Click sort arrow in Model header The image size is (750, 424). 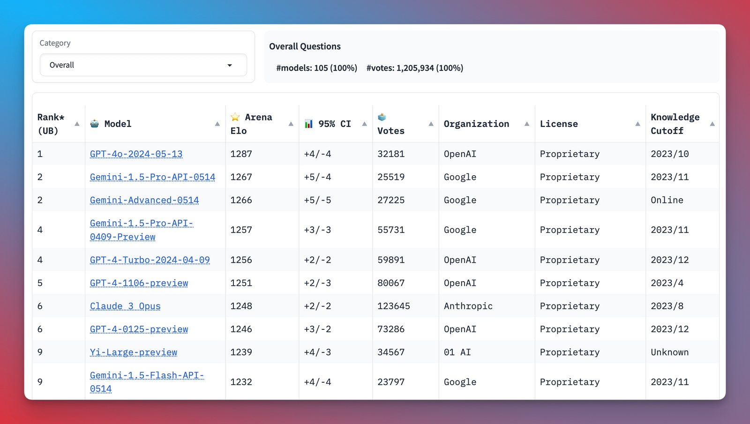click(x=217, y=124)
